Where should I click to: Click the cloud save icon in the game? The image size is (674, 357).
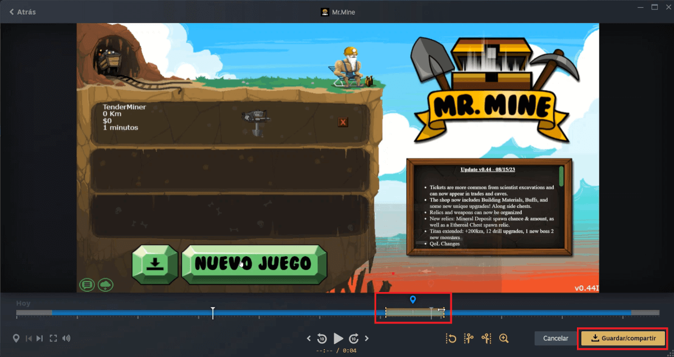pos(106,285)
